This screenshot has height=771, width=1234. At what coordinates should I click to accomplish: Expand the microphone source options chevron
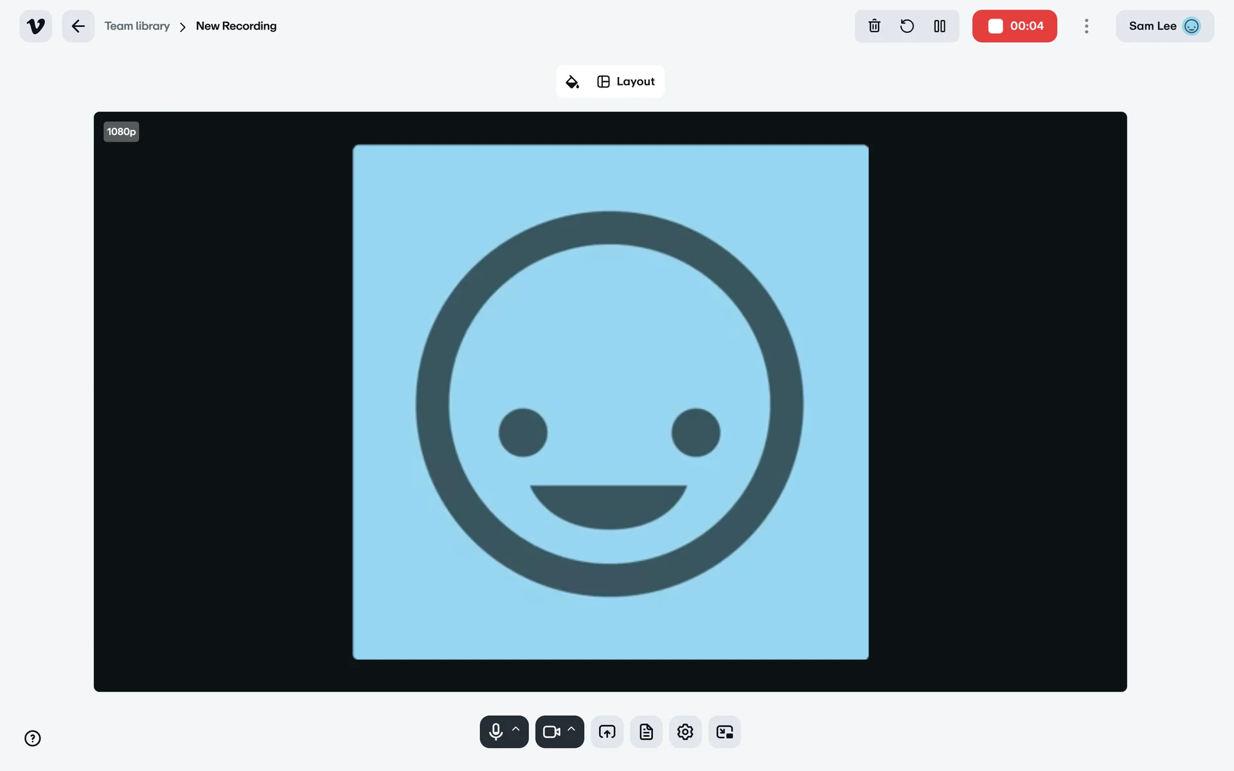pyautogui.click(x=516, y=730)
